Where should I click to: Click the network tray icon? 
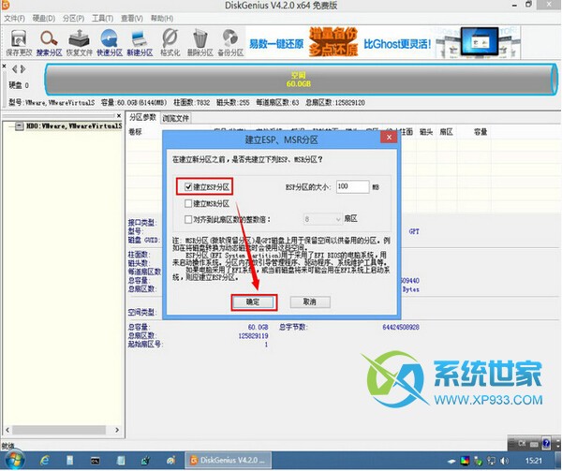(x=491, y=461)
